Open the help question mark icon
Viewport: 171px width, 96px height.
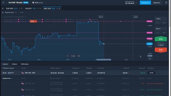point(166,3)
